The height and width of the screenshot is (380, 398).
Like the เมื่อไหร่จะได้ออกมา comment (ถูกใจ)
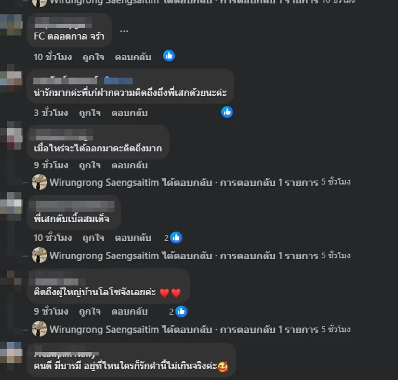click(x=90, y=165)
